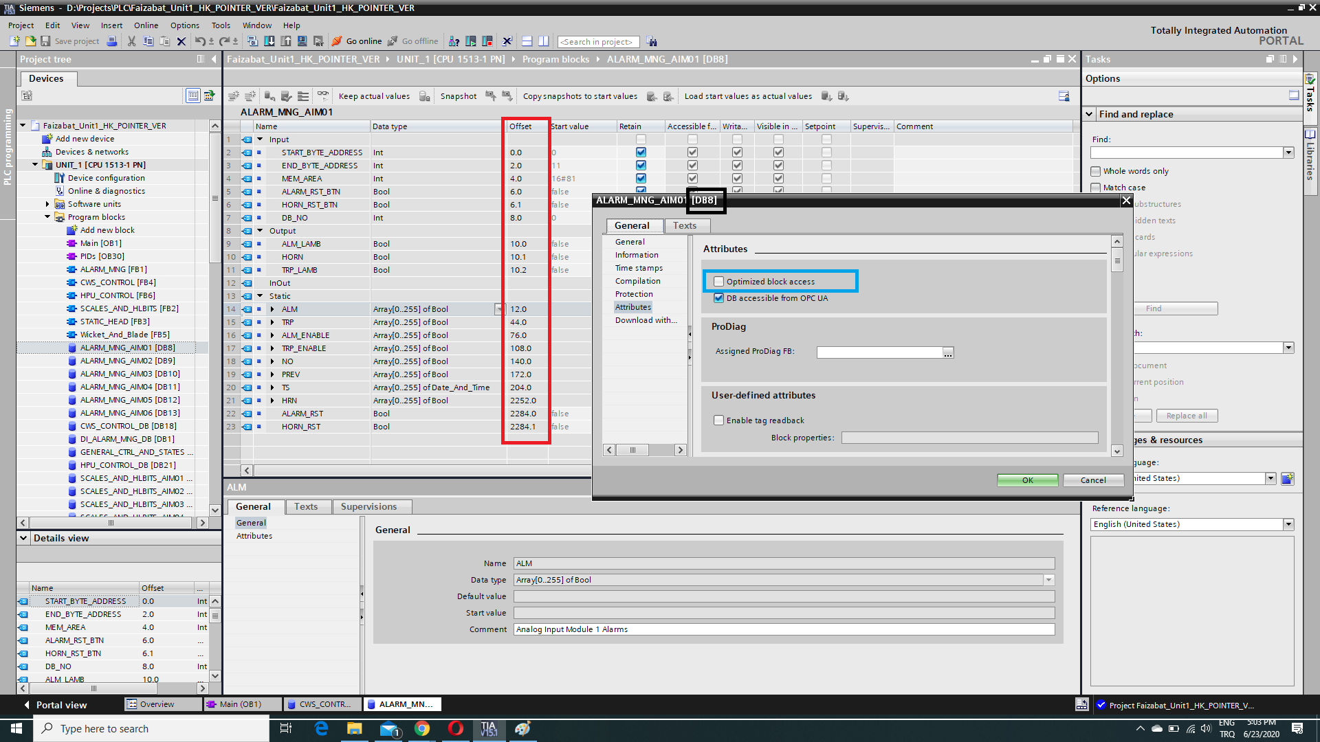Screen dimensions: 1320x742
Task: Toggle Match case checkbox
Action: (1095, 188)
